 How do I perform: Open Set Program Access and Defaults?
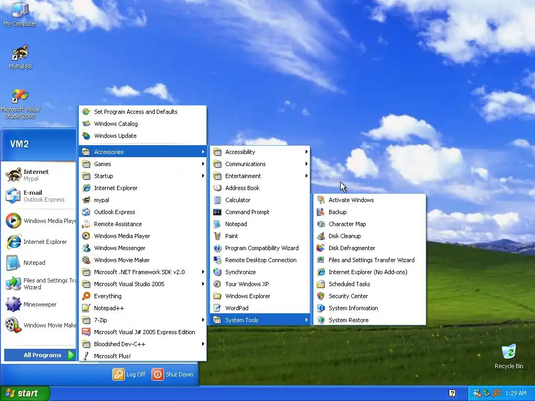(x=143, y=112)
